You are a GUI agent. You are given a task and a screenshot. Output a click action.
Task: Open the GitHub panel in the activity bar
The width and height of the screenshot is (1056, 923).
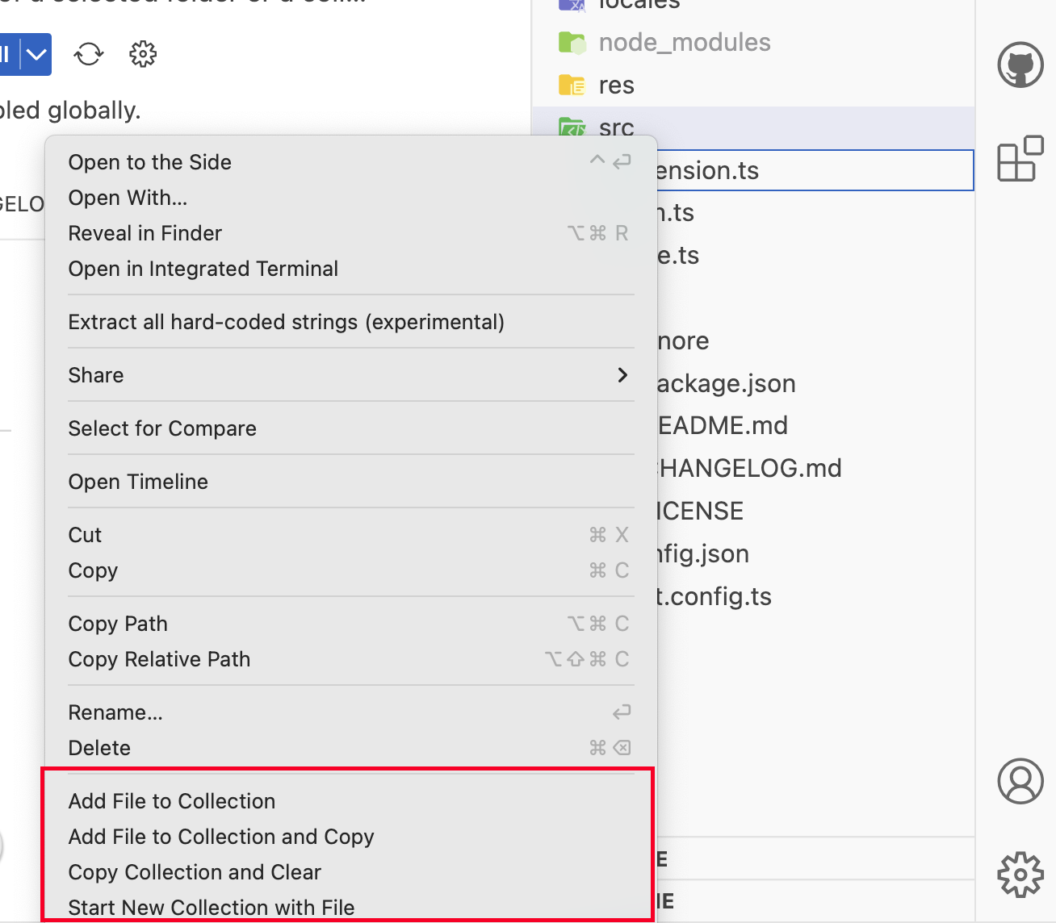point(1020,65)
